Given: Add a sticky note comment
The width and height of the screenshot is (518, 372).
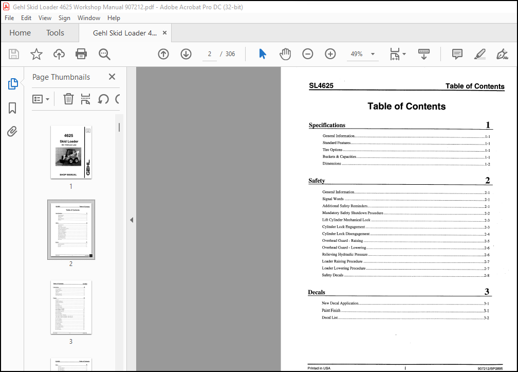Looking at the screenshot, I should pos(457,54).
